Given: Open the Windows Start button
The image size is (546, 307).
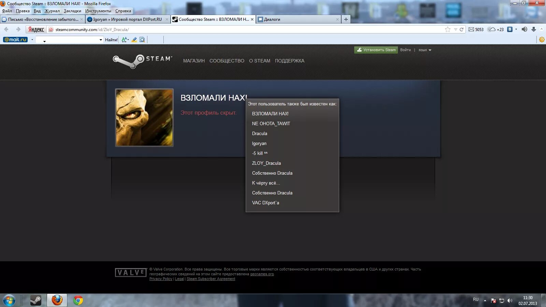Looking at the screenshot, I should (9, 301).
